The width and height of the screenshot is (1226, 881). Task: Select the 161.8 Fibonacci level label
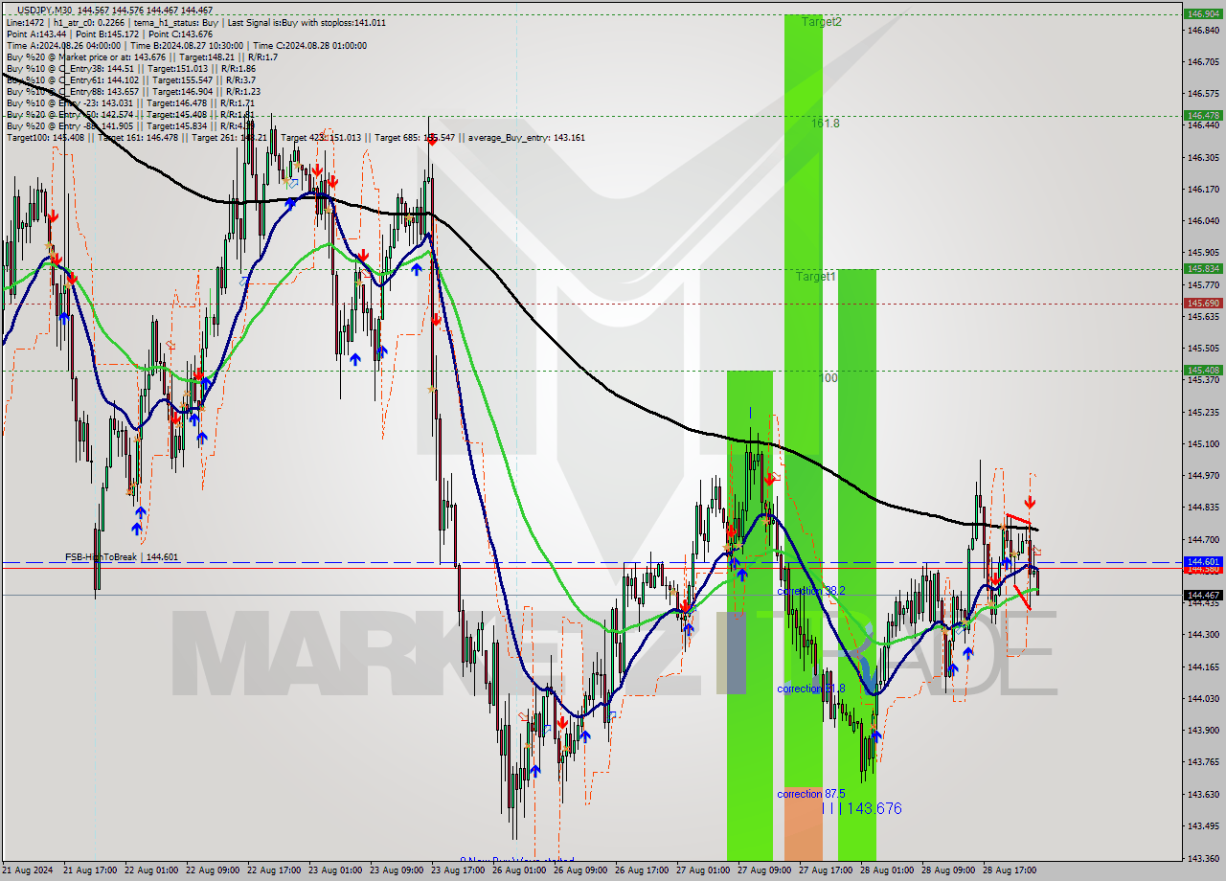825,124
